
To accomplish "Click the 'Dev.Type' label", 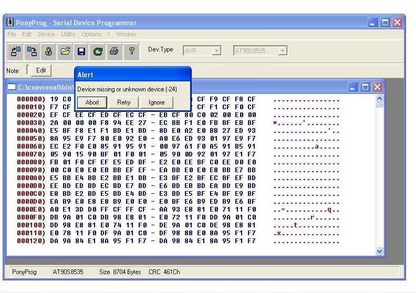I will 161,49.
